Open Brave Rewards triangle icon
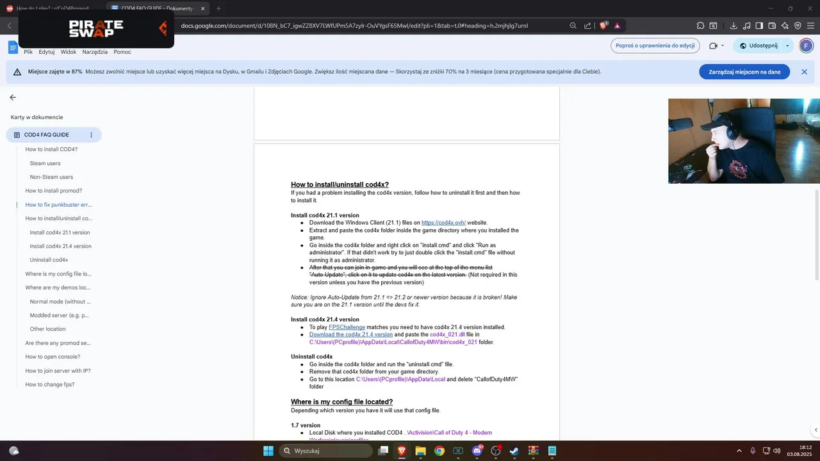This screenshot has height=461, width=820. click(x=618, y=26)
